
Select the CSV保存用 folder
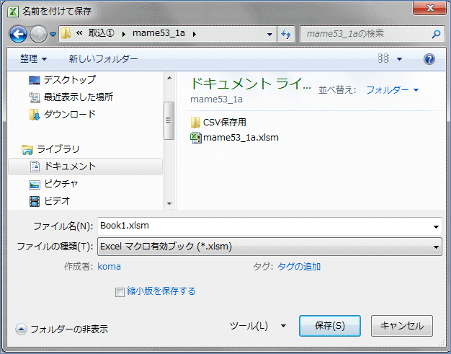point(224,123)
